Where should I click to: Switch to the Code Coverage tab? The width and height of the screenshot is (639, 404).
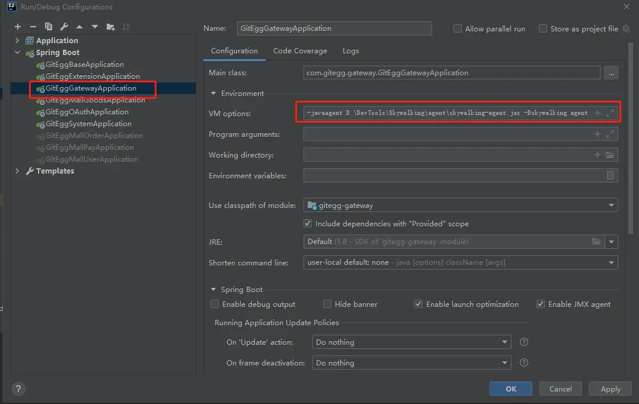click(x=300, y=51)
